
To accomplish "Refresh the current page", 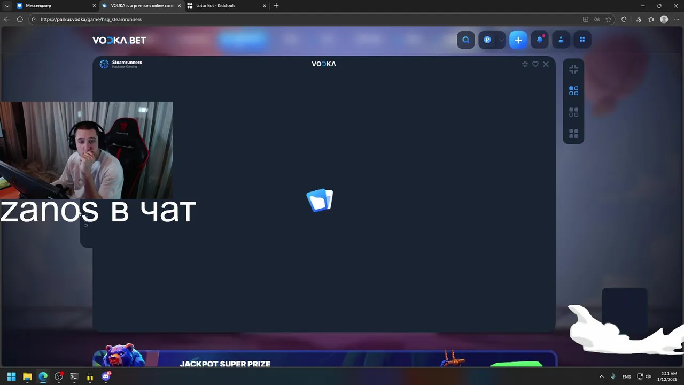I will coord(20,19).
